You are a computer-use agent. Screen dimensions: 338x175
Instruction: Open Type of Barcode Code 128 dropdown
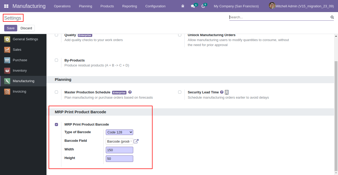pos(119,132)
